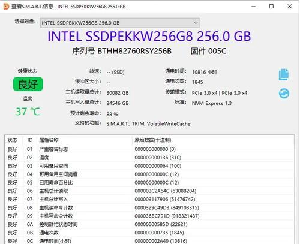Click the app icon in title bar
The width and height of the screenshot is (300, 244).
point(6,7)
